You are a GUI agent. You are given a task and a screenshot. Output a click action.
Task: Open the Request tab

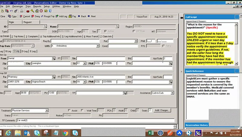point(28,22)
